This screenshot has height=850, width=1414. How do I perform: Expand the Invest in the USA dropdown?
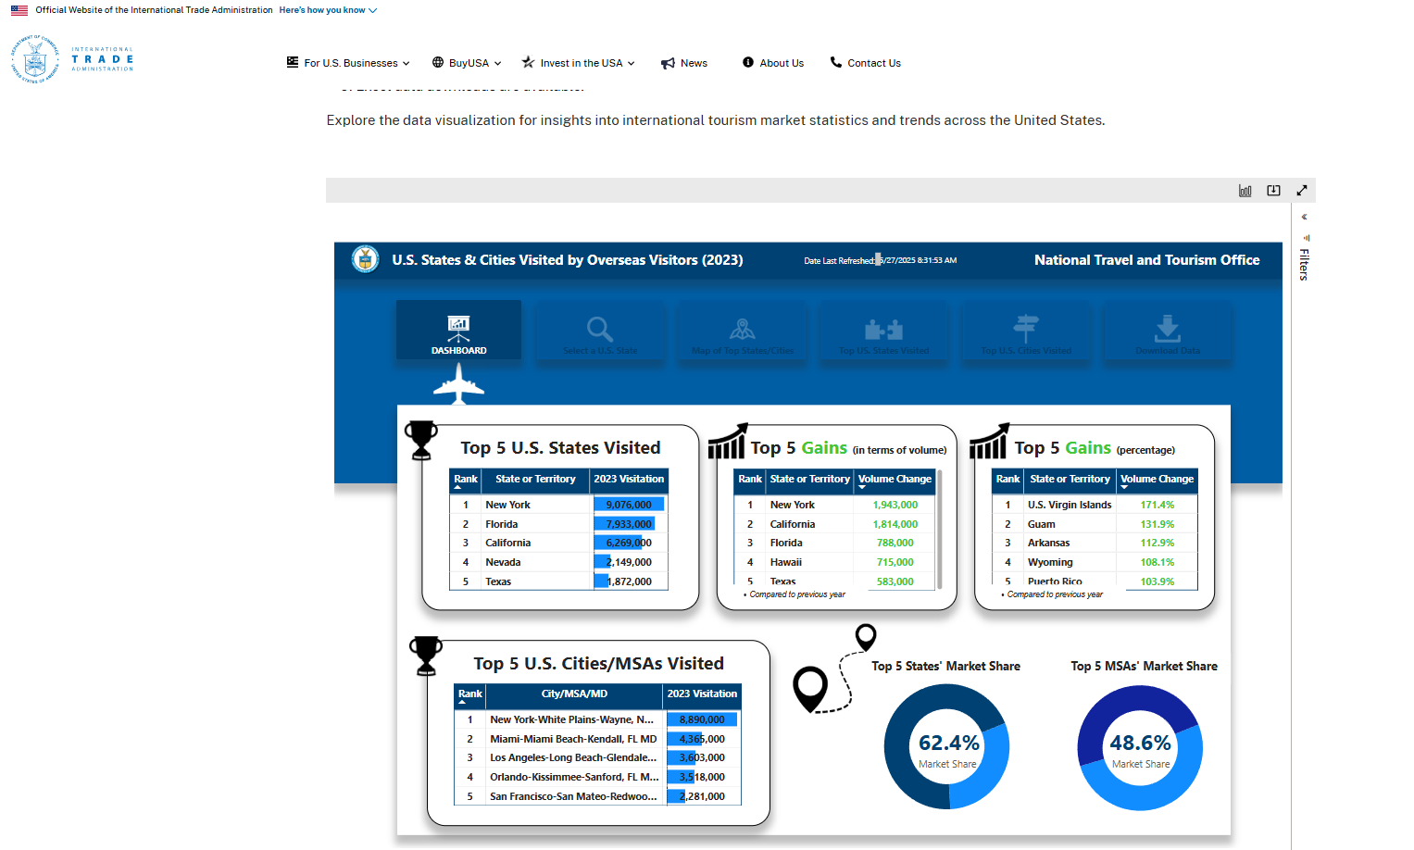pyautogui.click(x=579, y=63)
